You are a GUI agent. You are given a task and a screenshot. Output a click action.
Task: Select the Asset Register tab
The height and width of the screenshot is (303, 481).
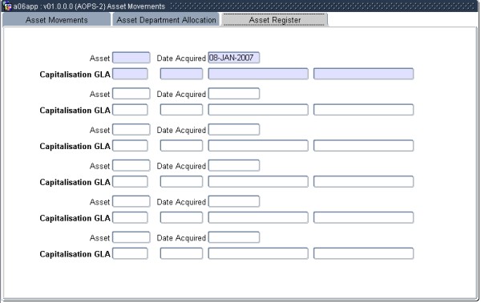tap(274, 20)
